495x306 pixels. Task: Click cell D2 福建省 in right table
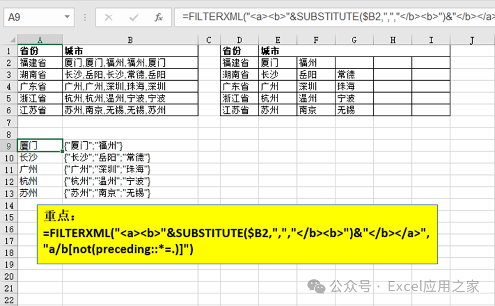239,63
